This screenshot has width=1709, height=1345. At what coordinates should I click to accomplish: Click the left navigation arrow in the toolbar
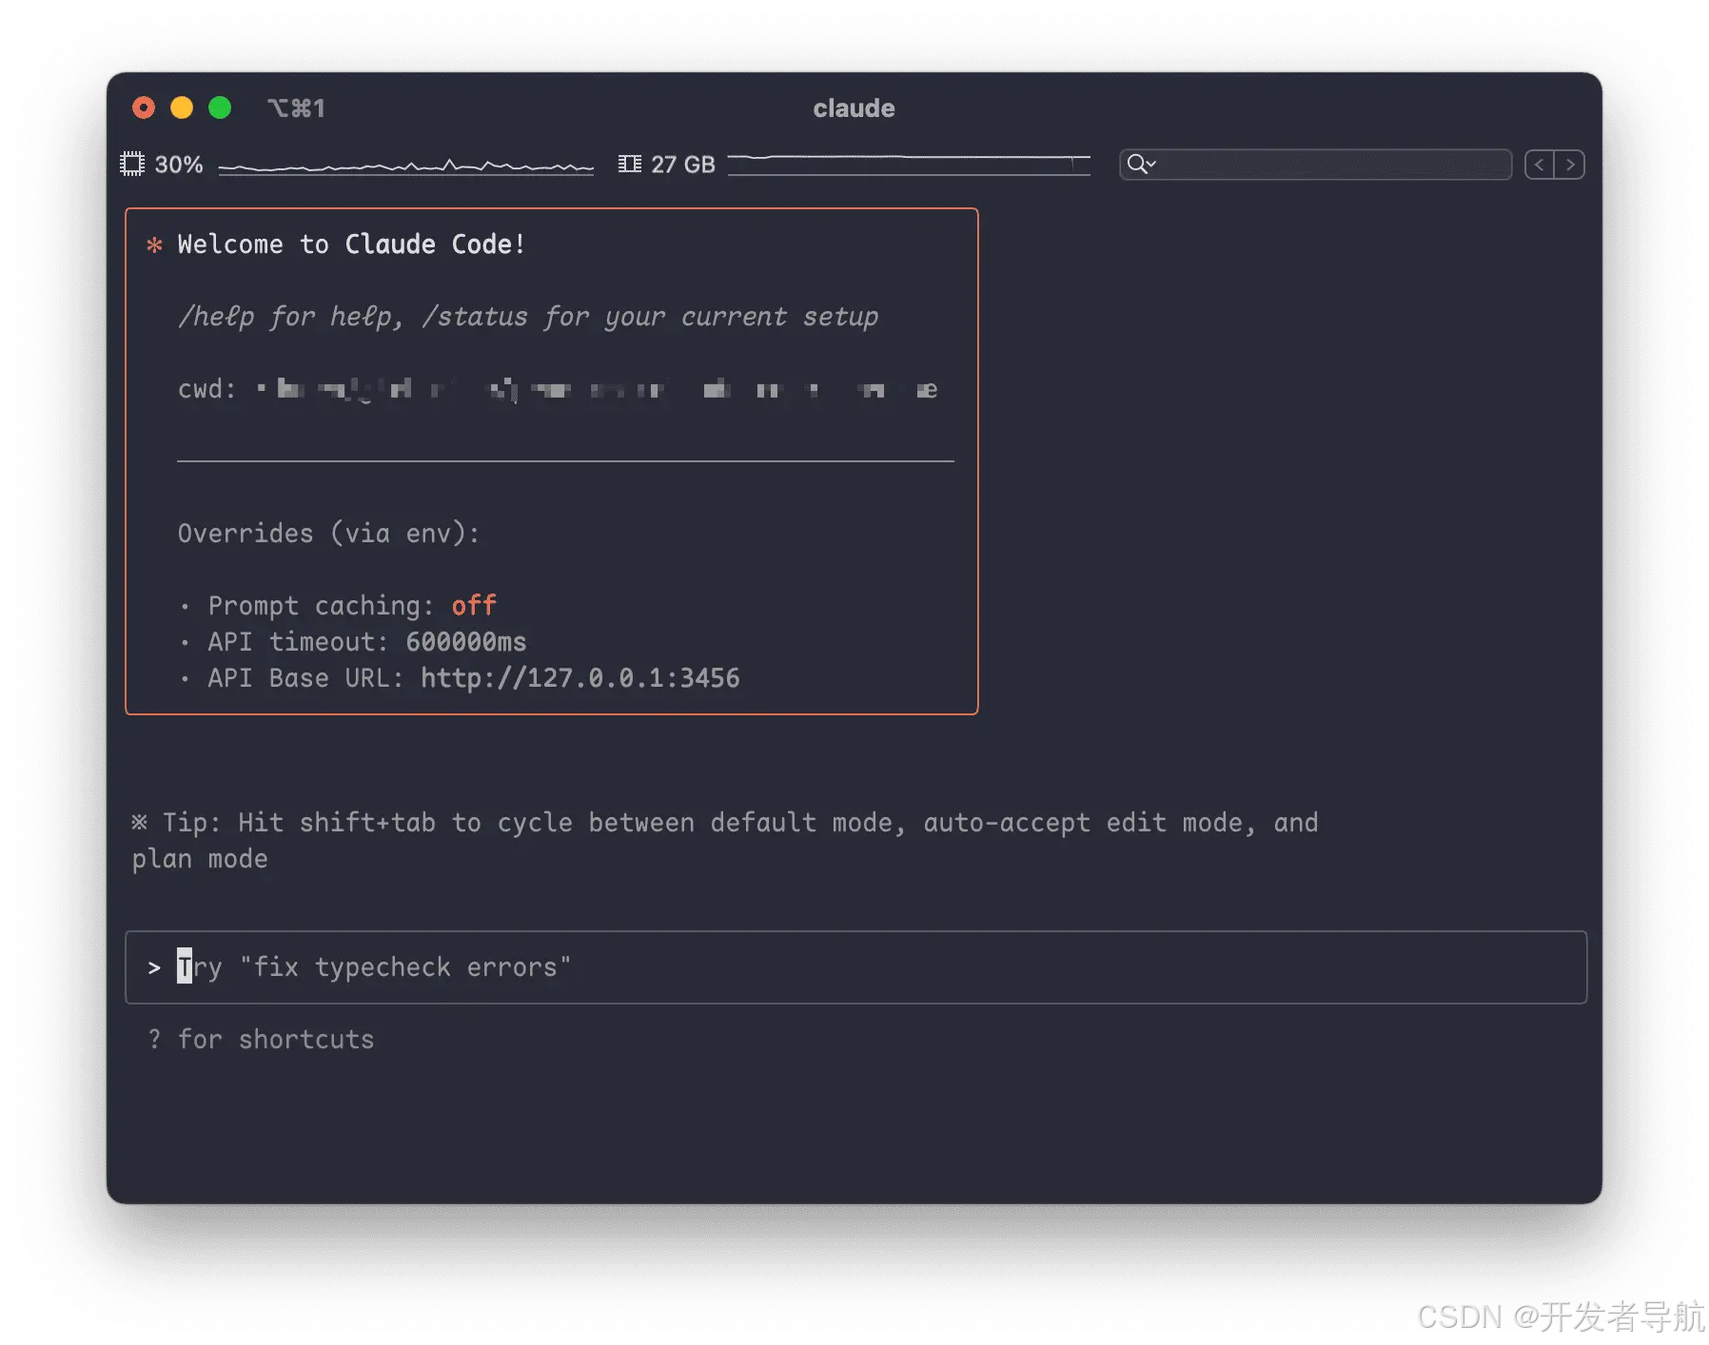coord(1540,164)
